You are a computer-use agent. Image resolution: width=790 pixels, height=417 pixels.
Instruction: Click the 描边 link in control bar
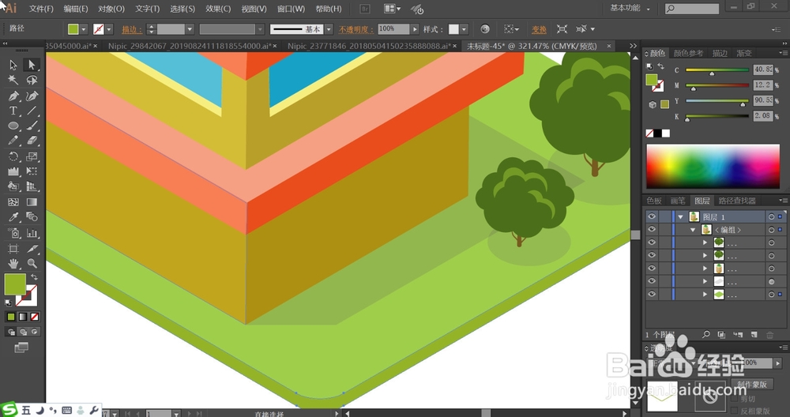coord(131,30)
